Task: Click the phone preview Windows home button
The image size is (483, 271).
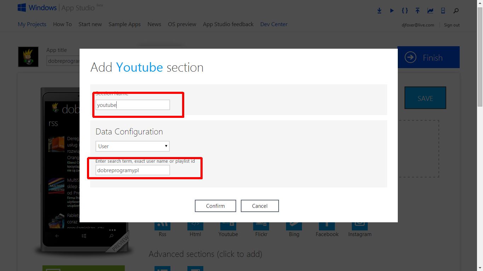Action: (x=84, y=236)
